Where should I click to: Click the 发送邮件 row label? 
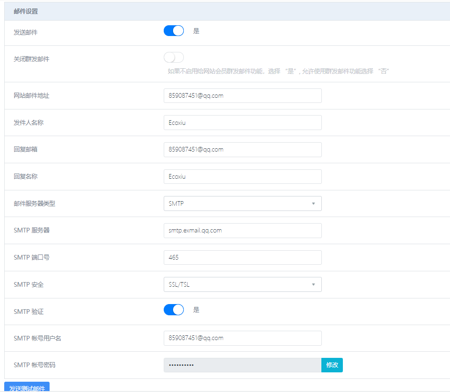click(x=26, y=33)
